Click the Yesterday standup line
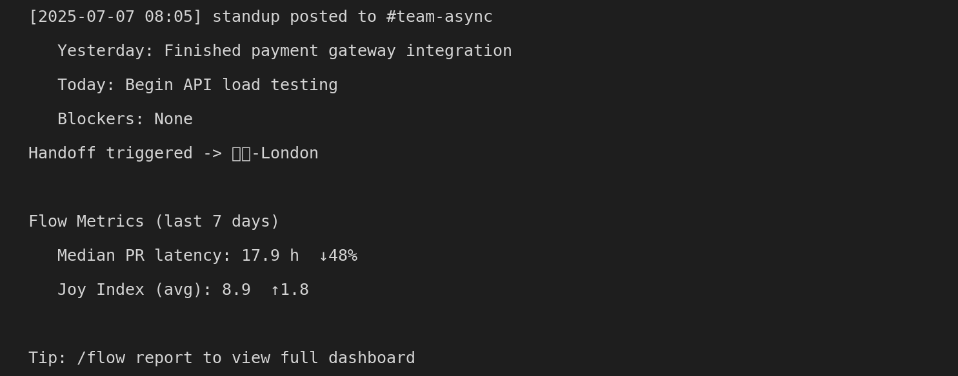 tap(284, 52)
